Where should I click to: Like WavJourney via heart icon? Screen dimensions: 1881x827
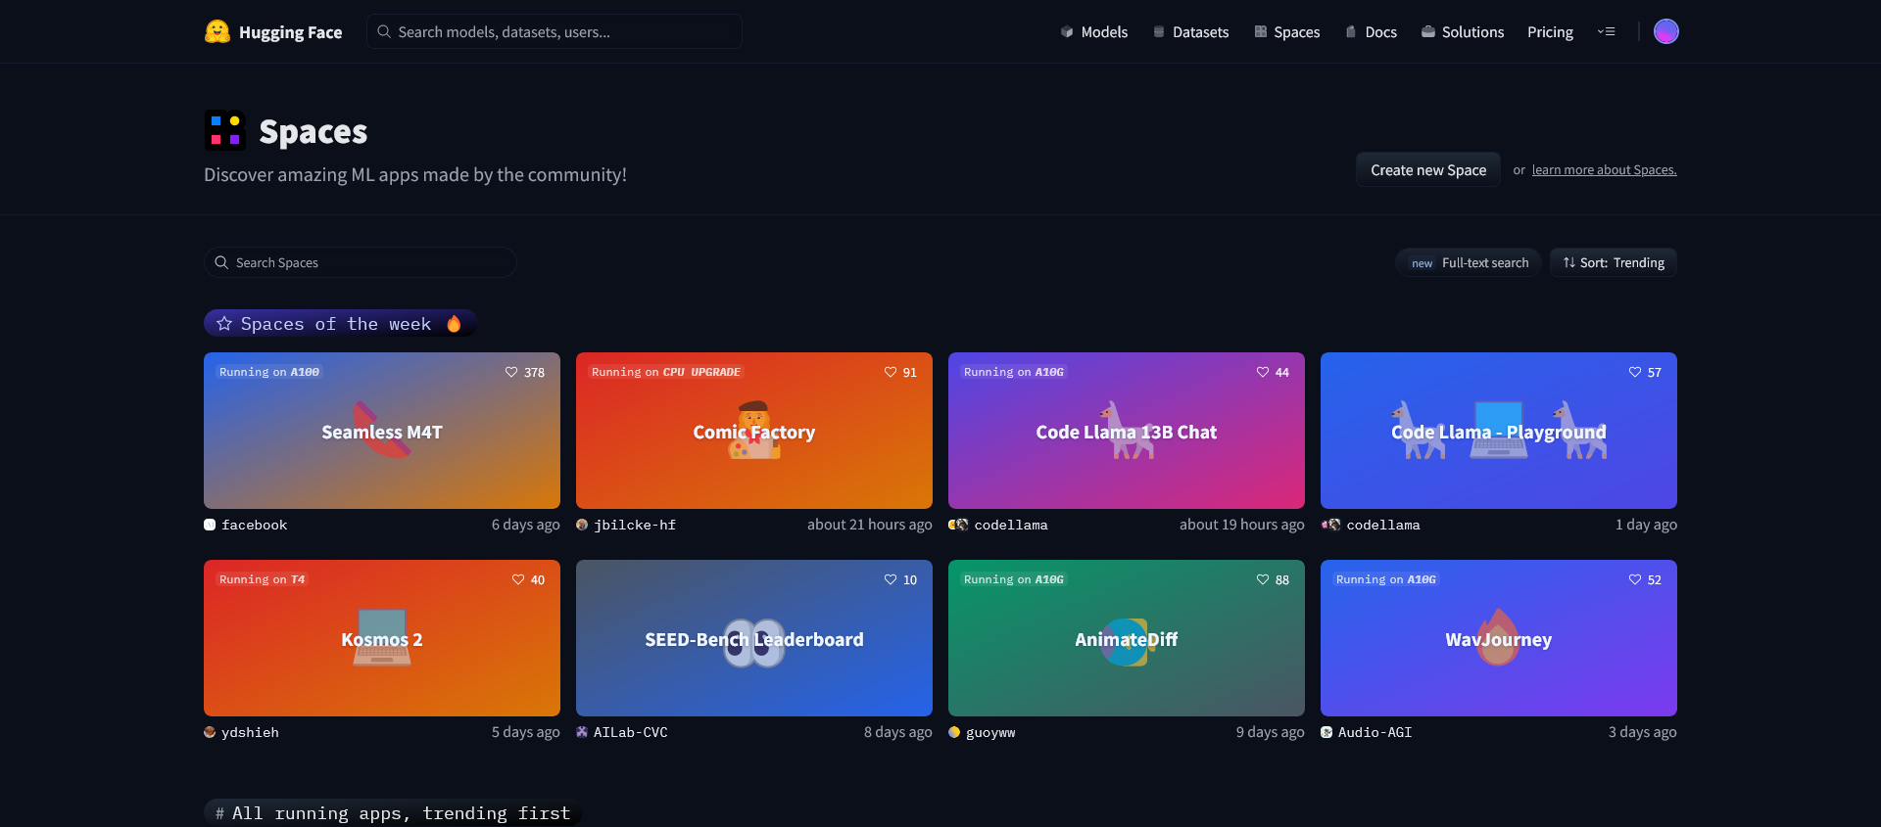point(1635,579)
